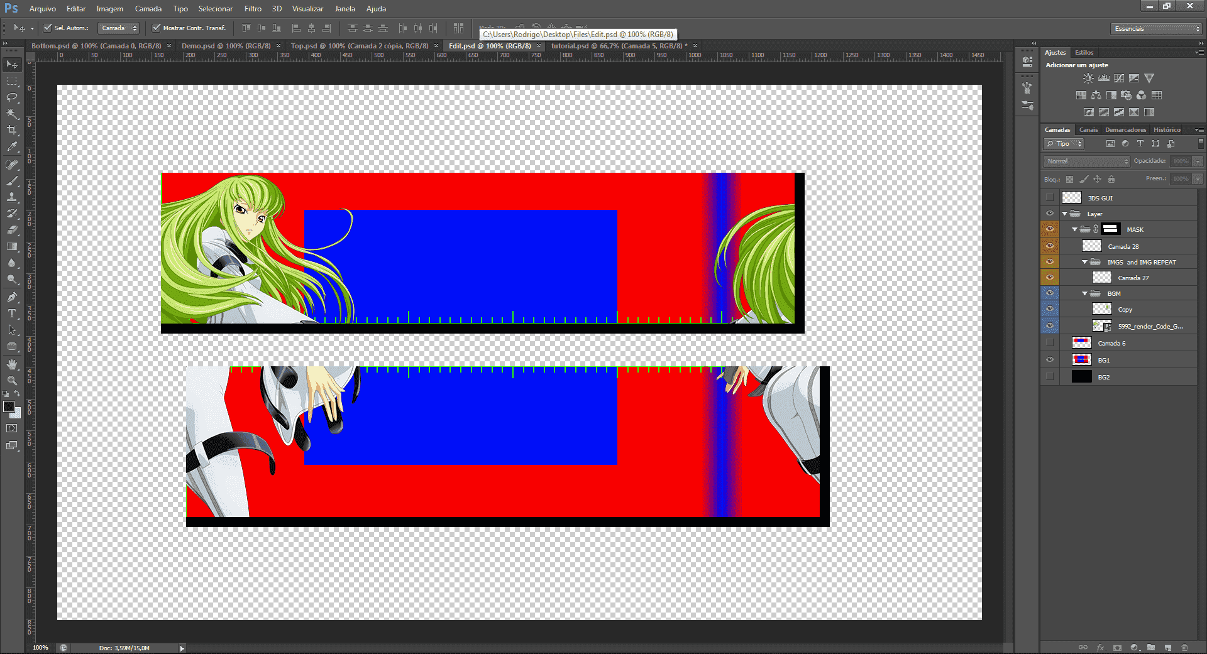
Task: Select the Zoom tool
Action: point(12,380)
